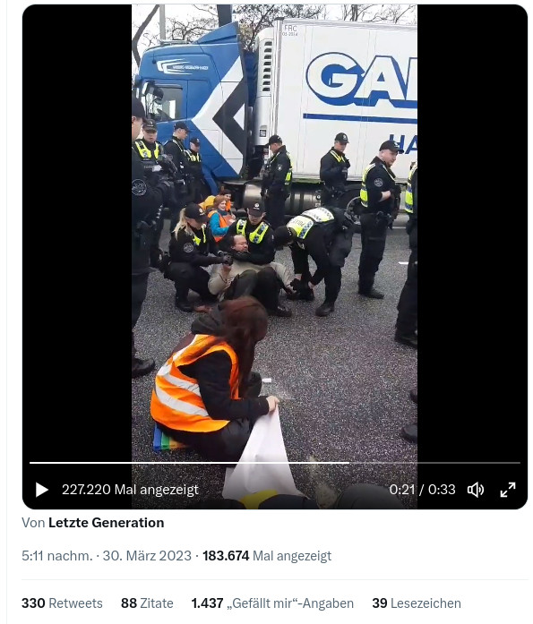Show the 1.437 Gefällt mir likes
The width and height of the screenshot is (533, 624).
pos(272,603)
